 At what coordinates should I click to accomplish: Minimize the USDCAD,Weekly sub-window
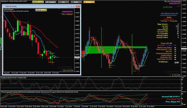[x=69, y=6]
